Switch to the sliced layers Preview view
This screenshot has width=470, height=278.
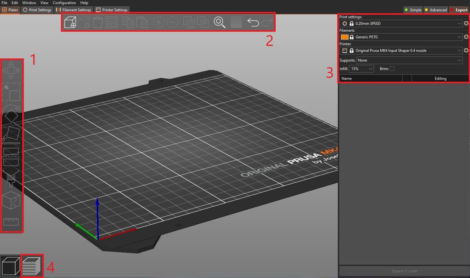31,266
